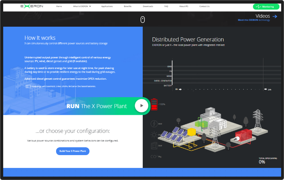Go to Applications page
This screenshot has width=284, height=180.
click(107, 6)
